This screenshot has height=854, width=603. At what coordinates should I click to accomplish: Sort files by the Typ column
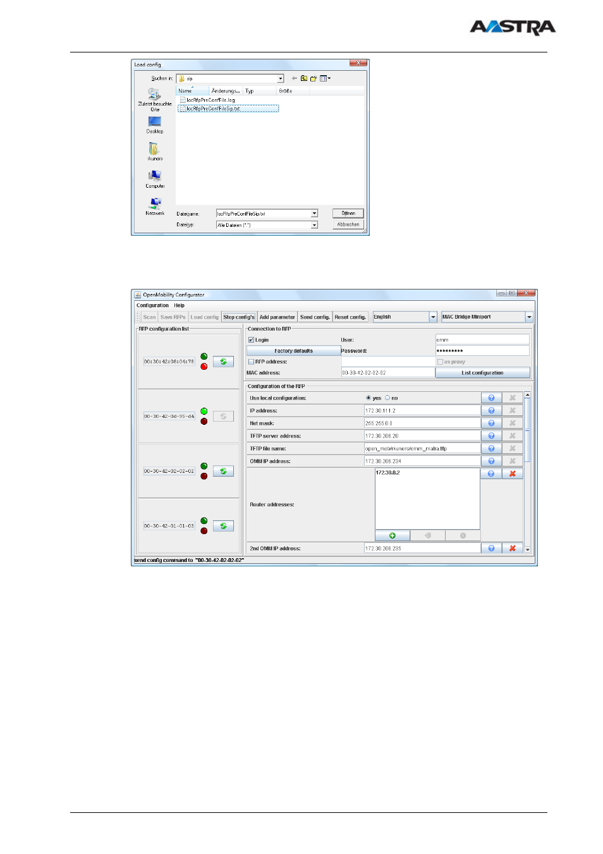pyautogui.click(x=260, y=91)
